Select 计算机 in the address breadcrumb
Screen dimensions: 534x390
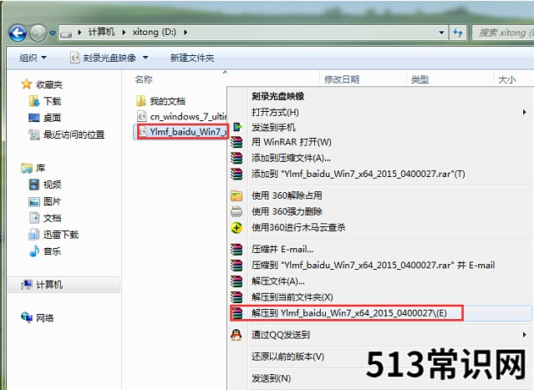pyautogui.click(x=101, y=32)
